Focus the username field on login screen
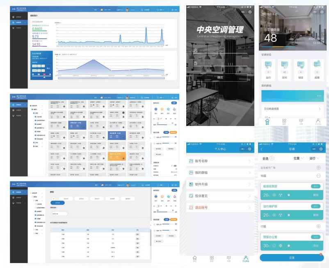This screenshot has height=268, width=329. point(220,50)
